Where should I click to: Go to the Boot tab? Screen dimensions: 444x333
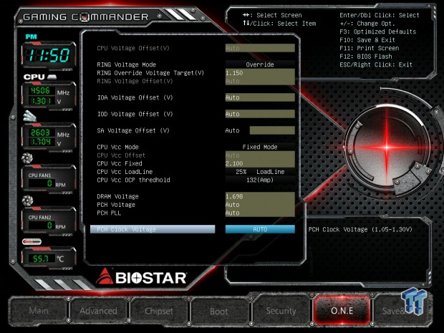click(219, 311)
